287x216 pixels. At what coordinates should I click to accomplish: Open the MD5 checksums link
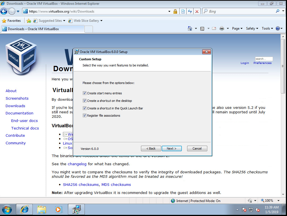116,184
